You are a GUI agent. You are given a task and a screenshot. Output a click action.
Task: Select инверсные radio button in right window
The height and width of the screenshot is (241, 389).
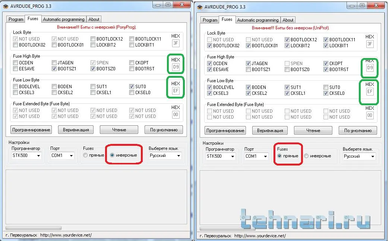click(x=306, y=156)
